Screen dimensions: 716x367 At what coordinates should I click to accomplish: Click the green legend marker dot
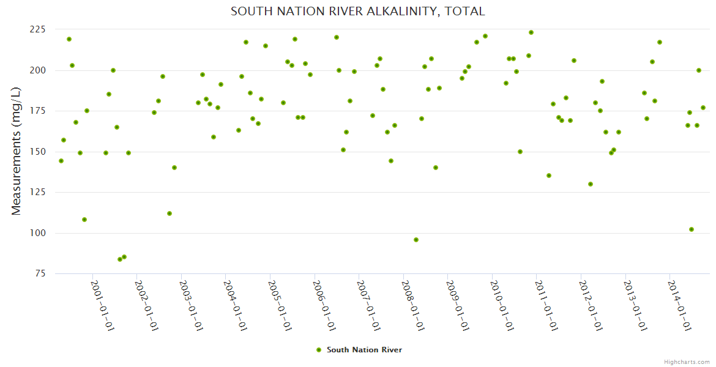pyautogui.click(x=318, y=350)
